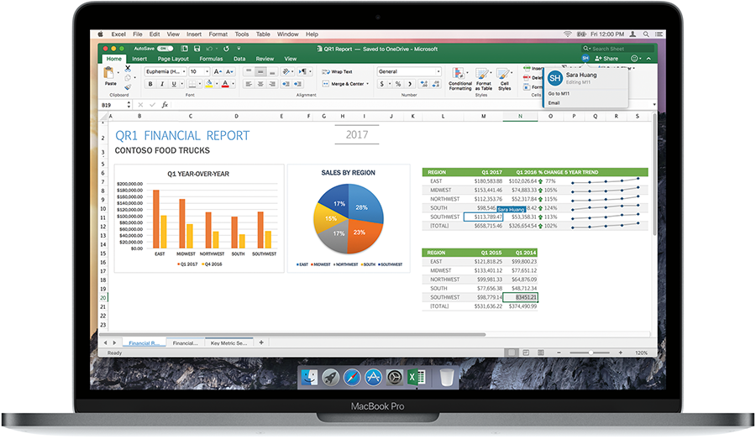Open Merge & Center dropdown arrow

pyautogui.click(x=367, y=84)
